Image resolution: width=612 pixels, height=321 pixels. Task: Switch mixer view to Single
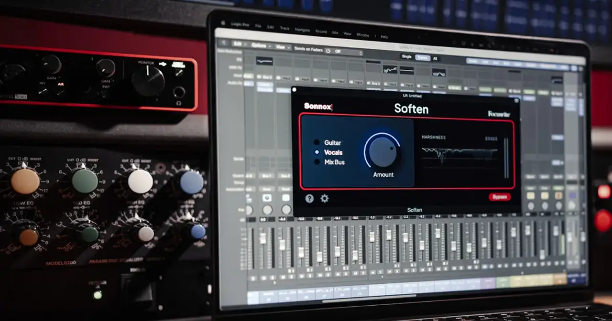click(406, 56)
